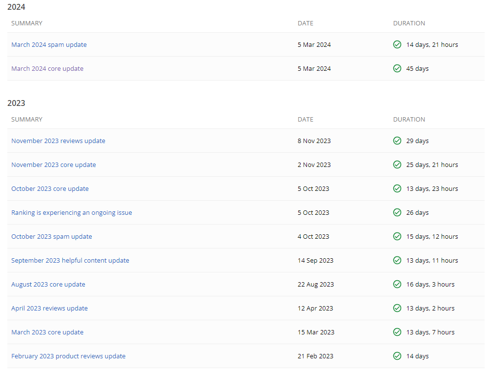Click checkmark icon next to 14 days, 21 hours
Screen dimensions: 489x372
(x=397, y=44)
